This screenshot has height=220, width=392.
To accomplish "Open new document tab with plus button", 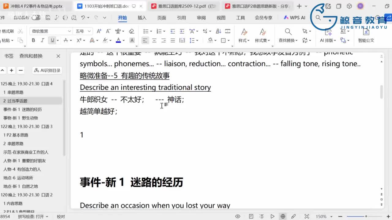I will (299, 6).
